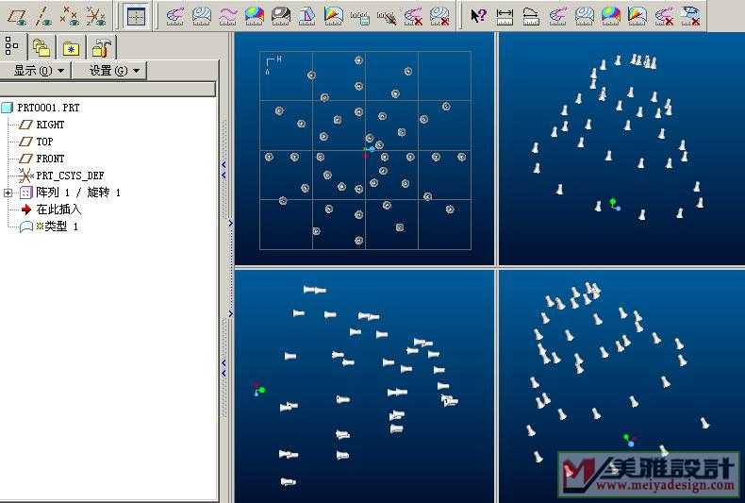Click curve curvature analysis icon beside four-view button
This screenshot has width=745, height=503.
(175, 16)
